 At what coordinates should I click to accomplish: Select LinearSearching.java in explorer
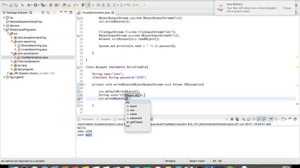click(34, 49)
